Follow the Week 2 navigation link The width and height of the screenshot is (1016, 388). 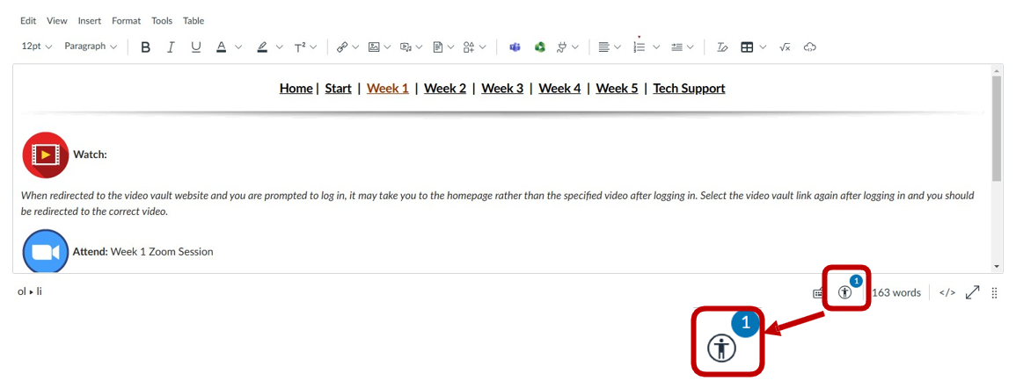pos(445,89)
